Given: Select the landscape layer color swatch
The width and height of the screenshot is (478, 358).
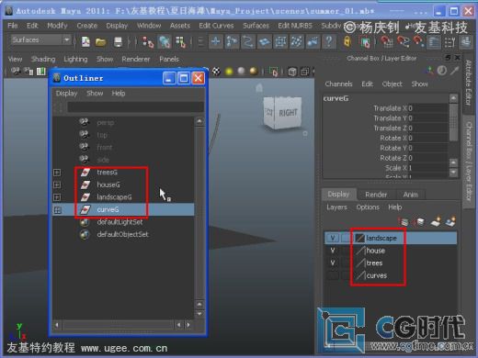Looking at the screenshot, I should pos(359,238).
